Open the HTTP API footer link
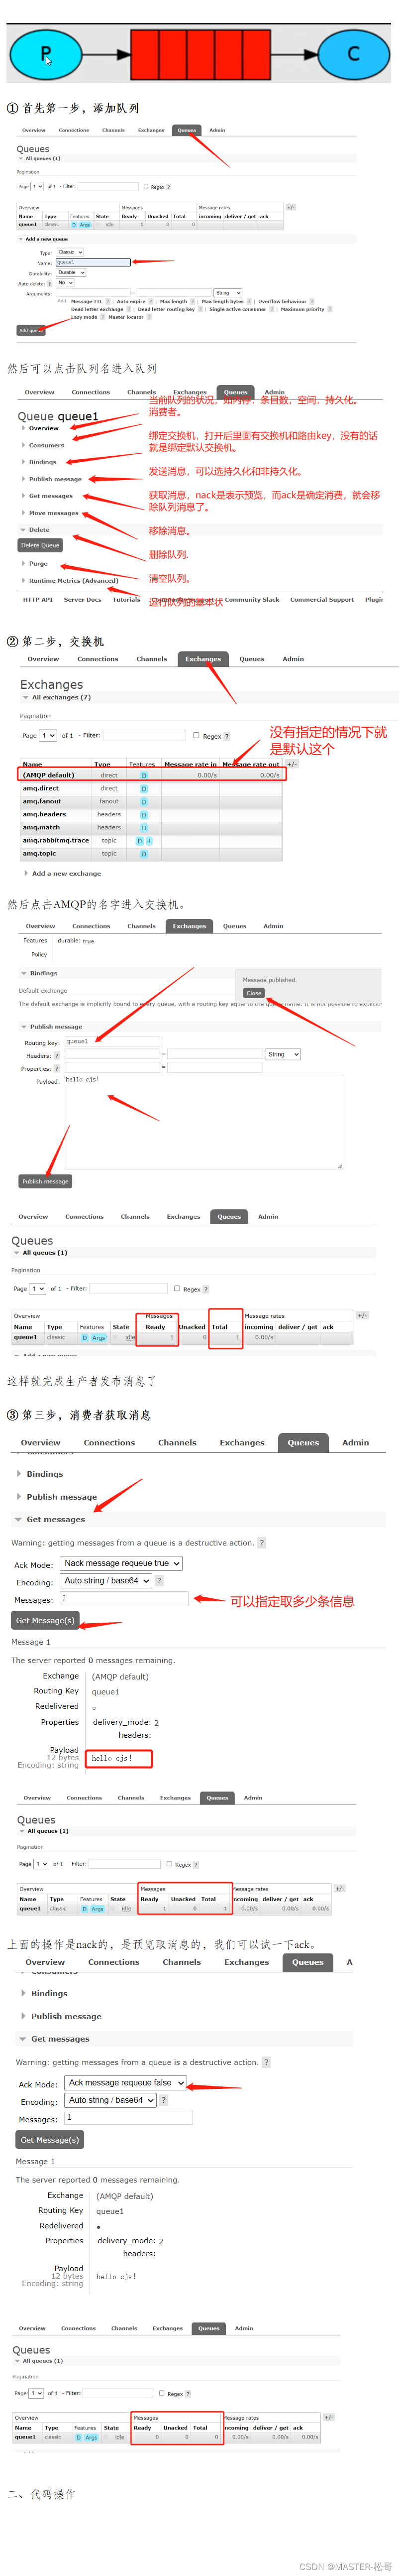The height and width of the screenshot is (2576, 400). click(x=38, y=600)
